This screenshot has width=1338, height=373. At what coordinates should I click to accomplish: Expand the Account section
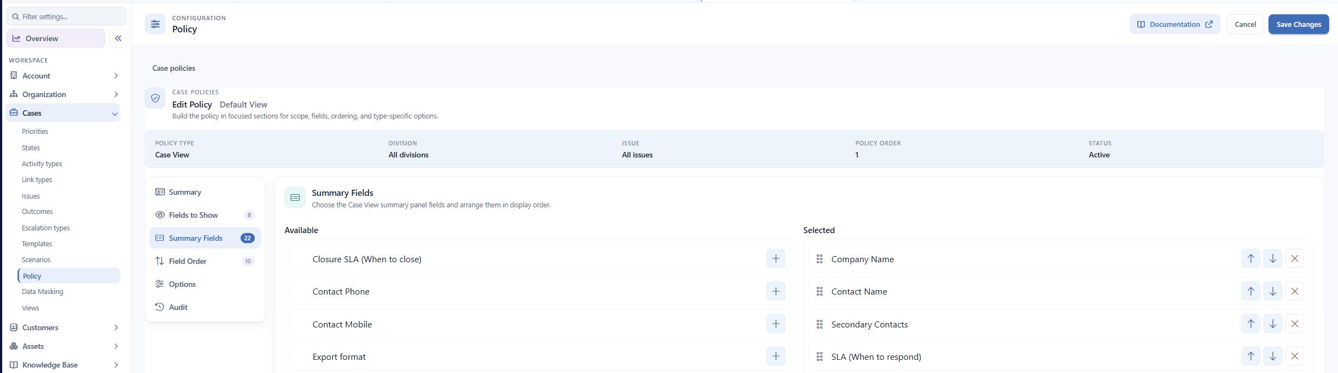(x=64, y=76)
